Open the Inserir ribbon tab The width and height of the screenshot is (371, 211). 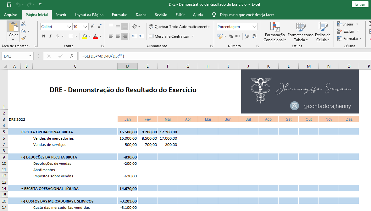coord(61,14)
